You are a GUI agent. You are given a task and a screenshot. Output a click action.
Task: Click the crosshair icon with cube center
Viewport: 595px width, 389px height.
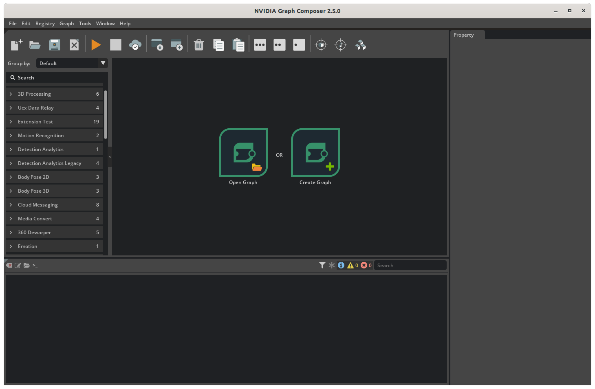(x=321, y=45)
